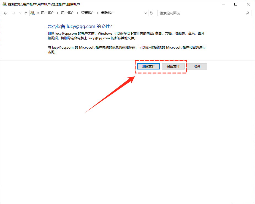Go up one level with Up arrow
Image resolution: width=255 pixels, height=204 pixels.
26,13
